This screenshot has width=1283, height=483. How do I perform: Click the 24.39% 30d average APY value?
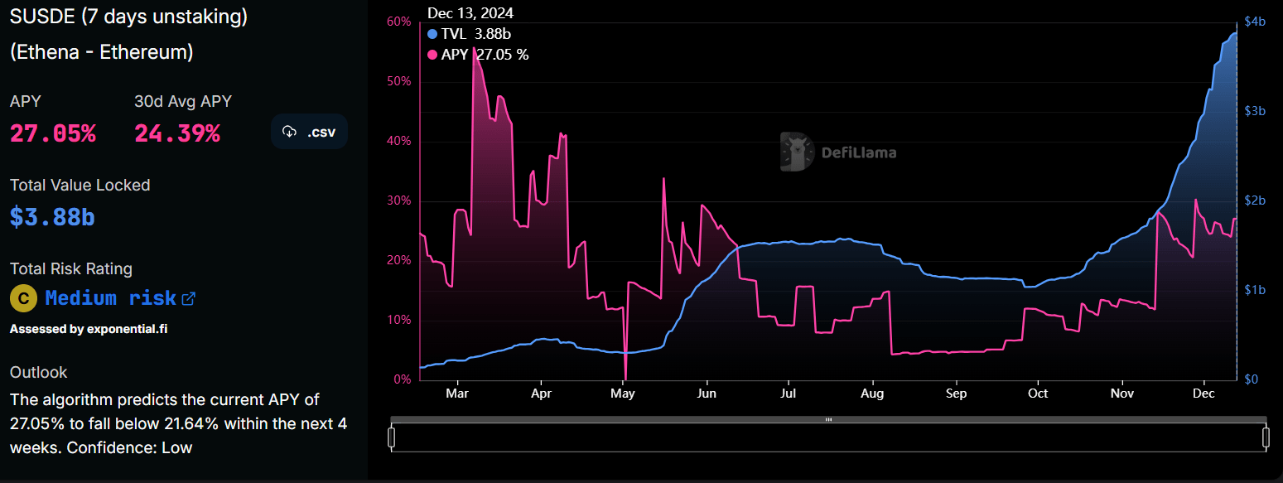tap(177, 133)
